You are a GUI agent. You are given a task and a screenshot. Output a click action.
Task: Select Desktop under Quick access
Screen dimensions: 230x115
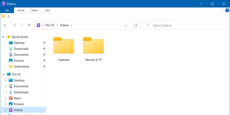(19, 43)
